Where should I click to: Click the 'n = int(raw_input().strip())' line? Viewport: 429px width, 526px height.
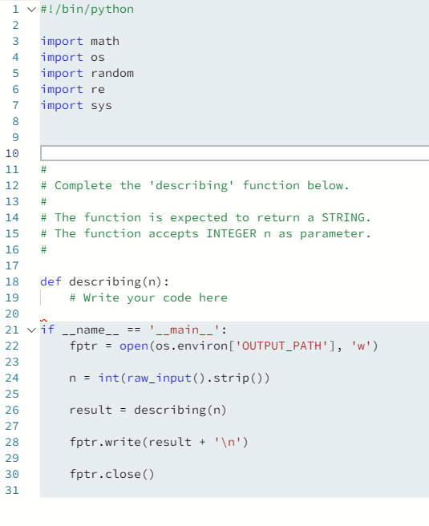(x=169, y=378)
